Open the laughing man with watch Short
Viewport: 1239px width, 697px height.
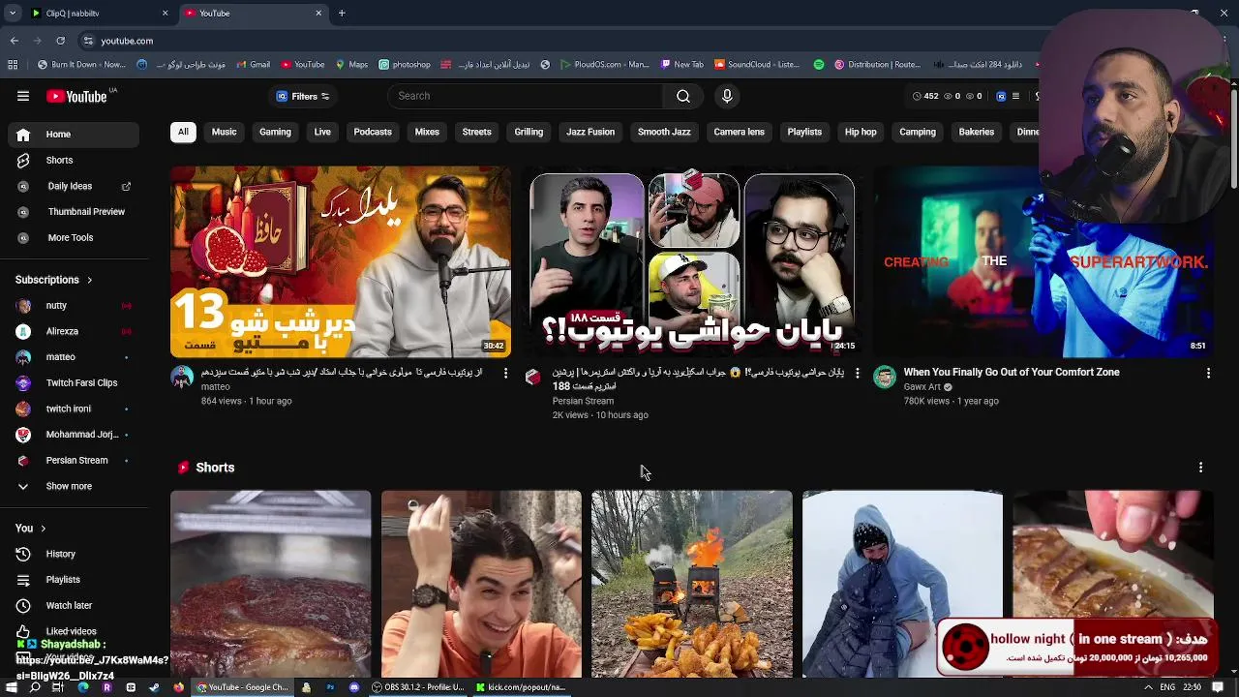481,584
